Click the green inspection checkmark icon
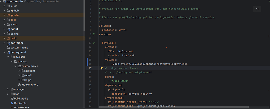Viewport: 270px width, 109px height. tap(269, 1)
